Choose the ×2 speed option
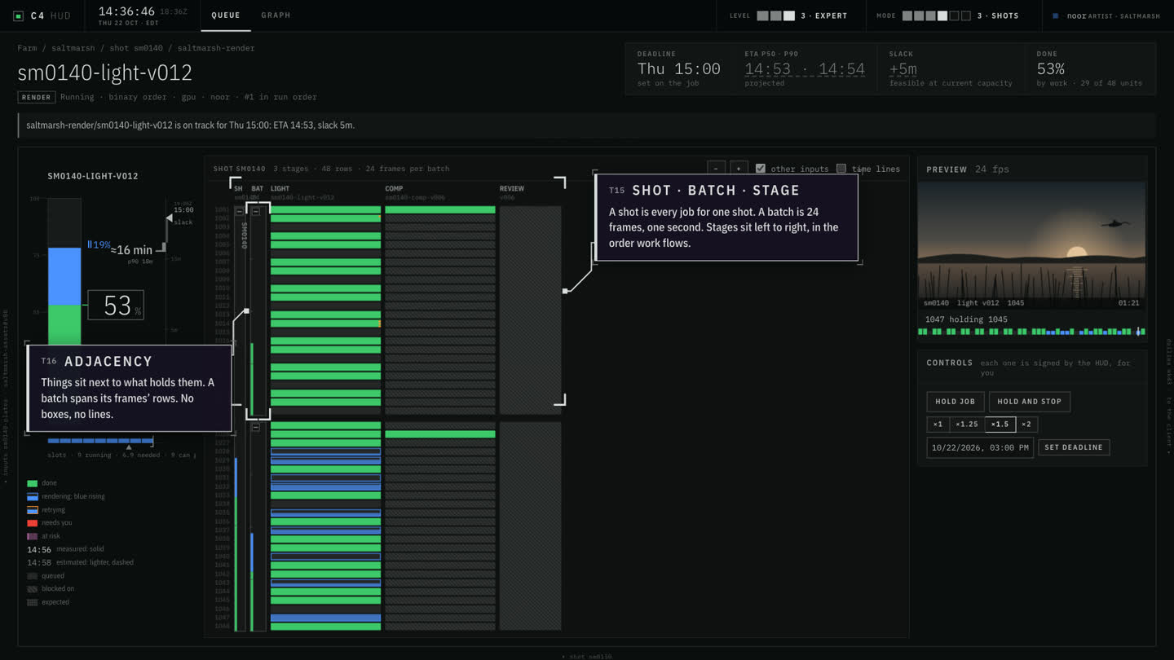Screen dimensions: 1174x660 (1026, 424)
